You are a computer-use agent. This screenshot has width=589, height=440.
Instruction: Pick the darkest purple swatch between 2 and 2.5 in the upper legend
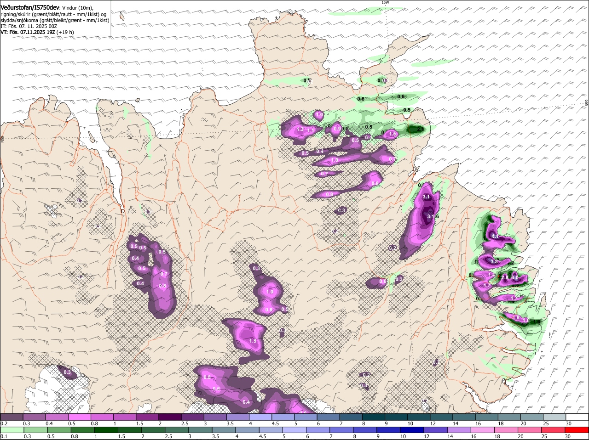click(170, 417)
